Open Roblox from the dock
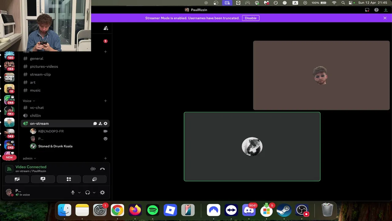 [170, 210]
